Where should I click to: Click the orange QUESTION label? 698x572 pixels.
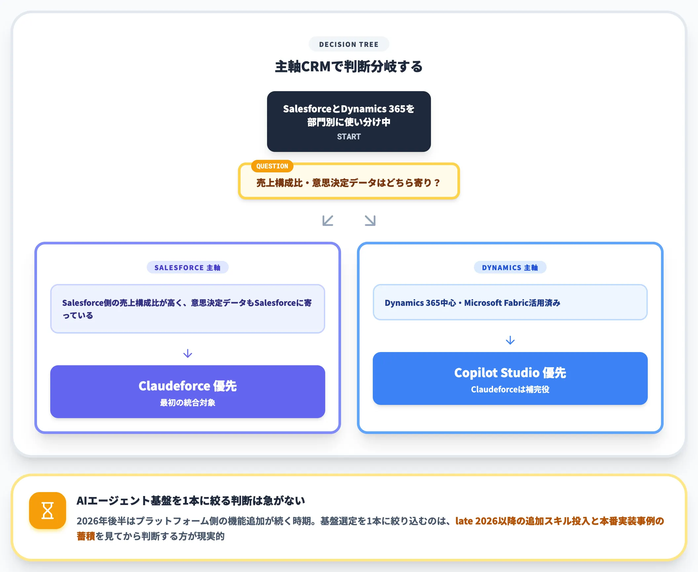(272, 166)
